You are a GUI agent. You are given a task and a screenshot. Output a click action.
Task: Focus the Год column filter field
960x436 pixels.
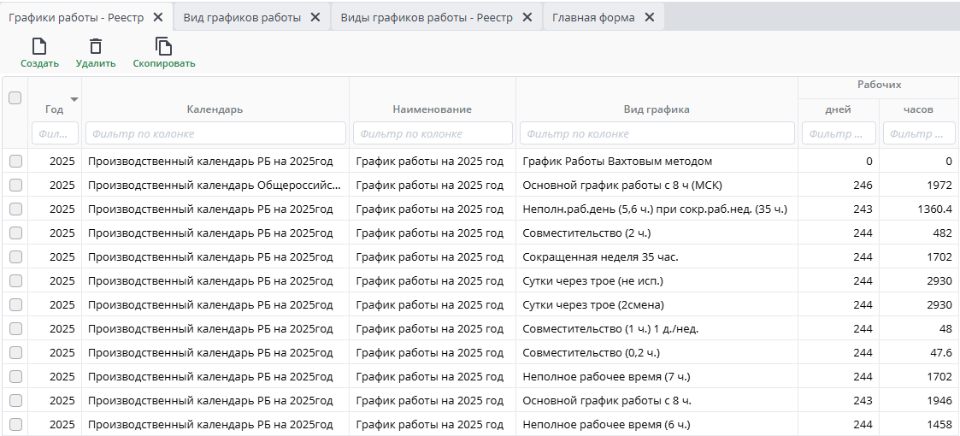(x=55, y=133)
